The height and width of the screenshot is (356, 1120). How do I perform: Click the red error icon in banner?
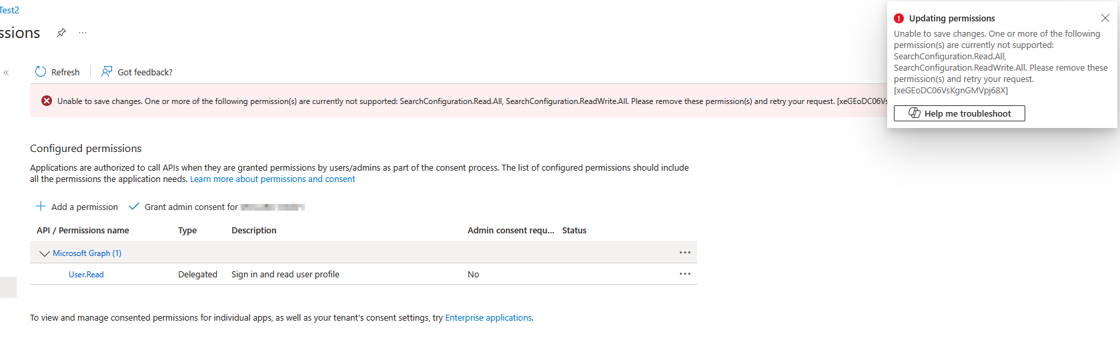click(x=47, y=101)
